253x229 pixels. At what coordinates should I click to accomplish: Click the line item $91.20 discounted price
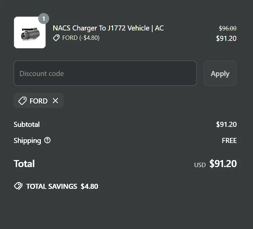coord(226,39)
